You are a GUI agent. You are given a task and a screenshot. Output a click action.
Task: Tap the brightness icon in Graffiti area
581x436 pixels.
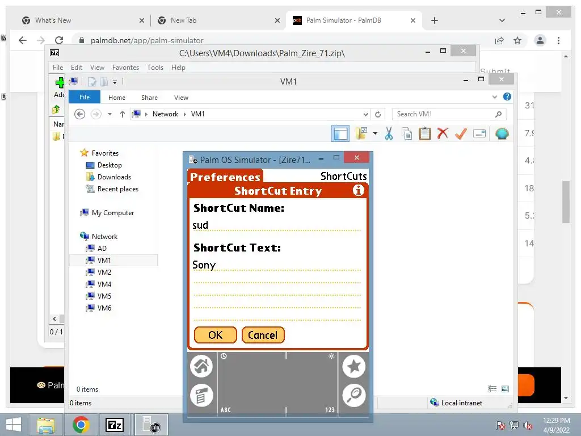pos(331,357)
